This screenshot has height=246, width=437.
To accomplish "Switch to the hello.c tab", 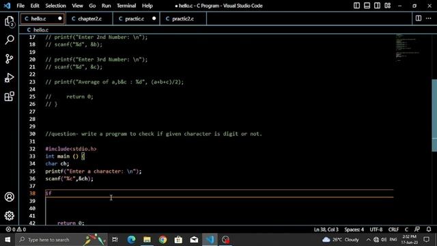I will [x=42, y=18].
